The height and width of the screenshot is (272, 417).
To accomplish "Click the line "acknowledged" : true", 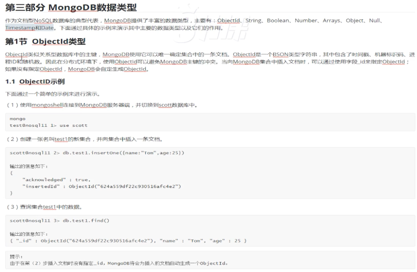I will (56, 180).
